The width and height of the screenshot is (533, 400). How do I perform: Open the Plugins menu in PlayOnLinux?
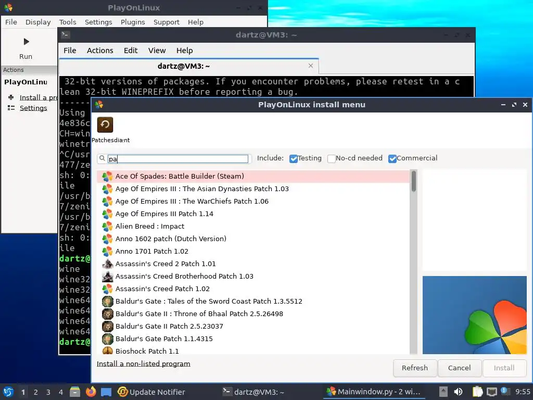(x=133, y=22)
